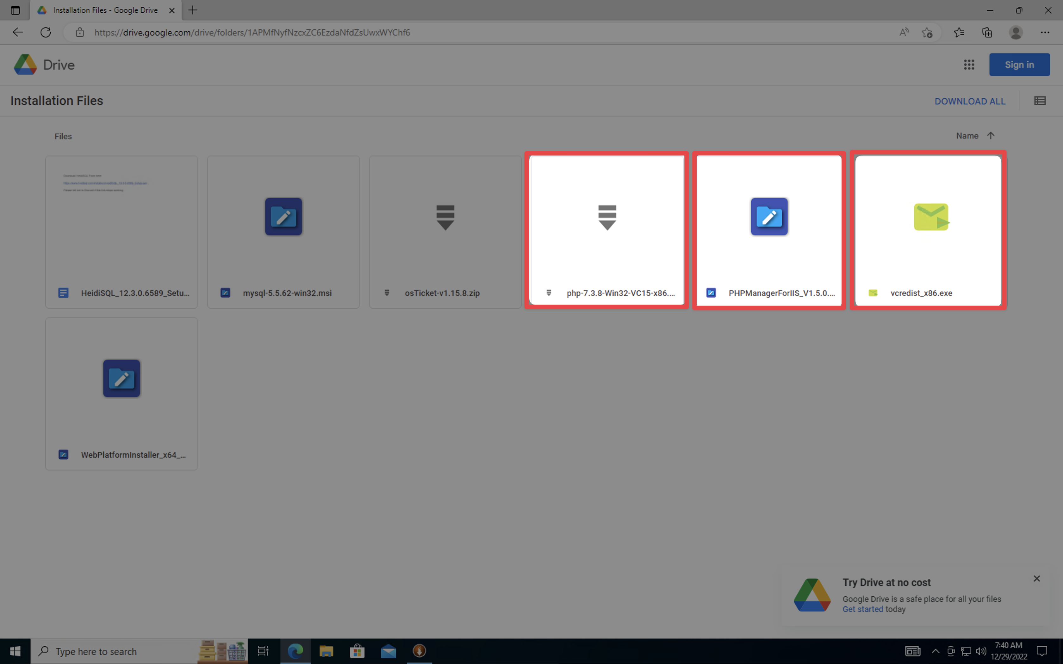
Task: Open the Google apps grid
Action: (969, 65)
